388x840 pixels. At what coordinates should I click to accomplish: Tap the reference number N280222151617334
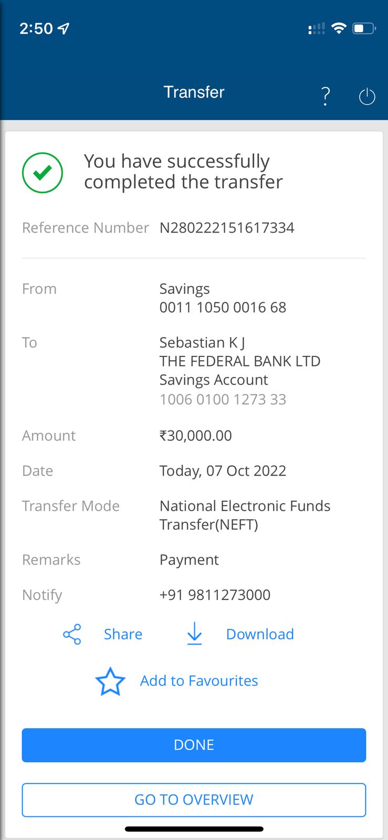[227, 228]
